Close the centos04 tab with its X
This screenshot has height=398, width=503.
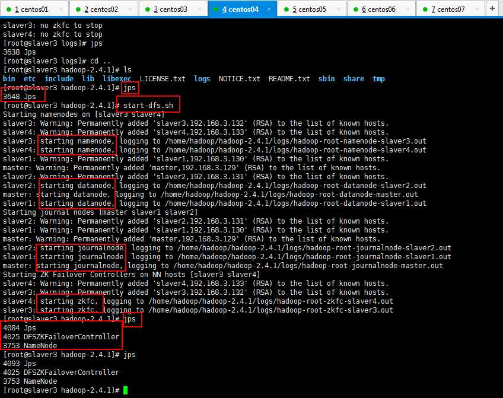click(x=269, y=9)
